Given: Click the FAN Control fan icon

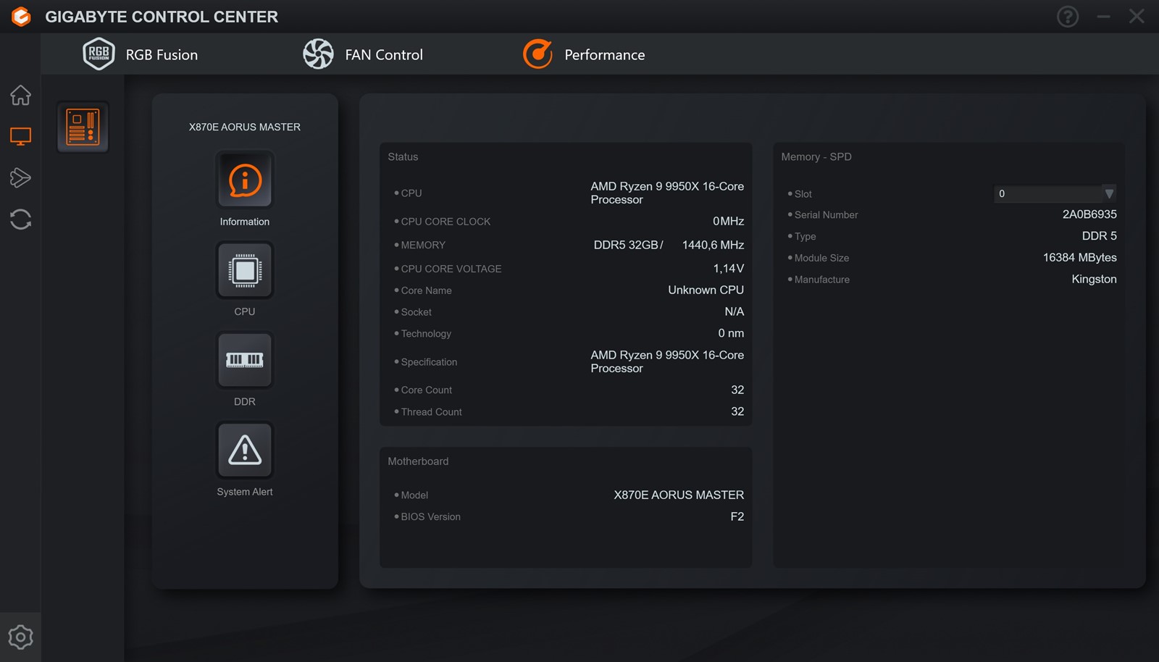Looking at the screenshot, I should point(318,54).
